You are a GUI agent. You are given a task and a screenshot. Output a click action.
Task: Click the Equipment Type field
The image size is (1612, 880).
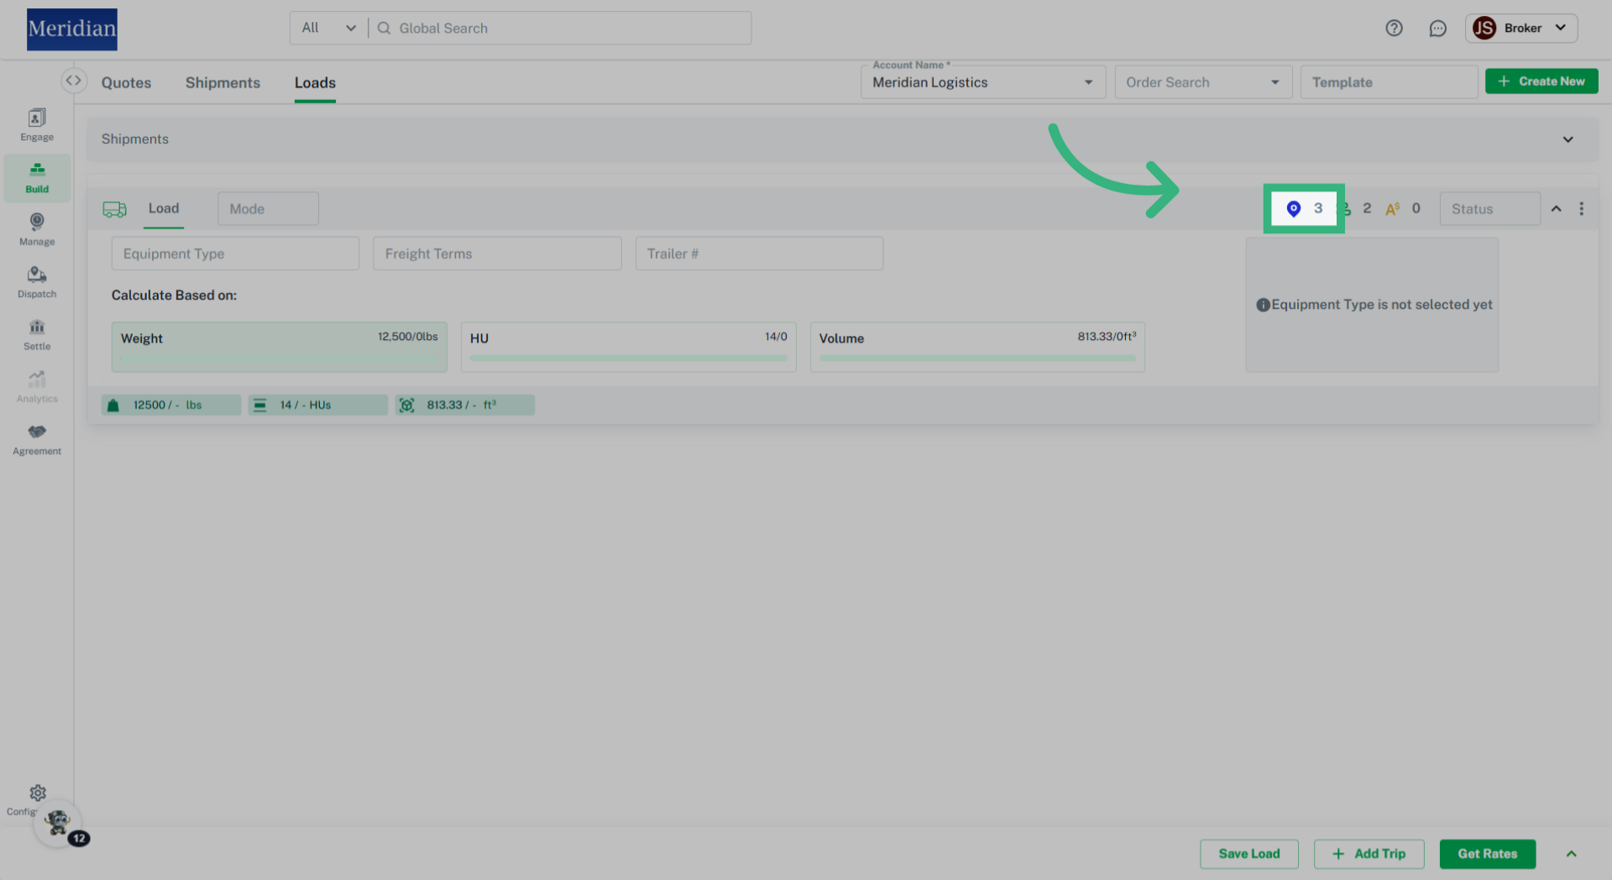pyautogui.click(x=235, y=254)
